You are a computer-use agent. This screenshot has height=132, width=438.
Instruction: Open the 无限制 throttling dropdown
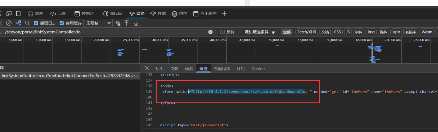[98, 23]
